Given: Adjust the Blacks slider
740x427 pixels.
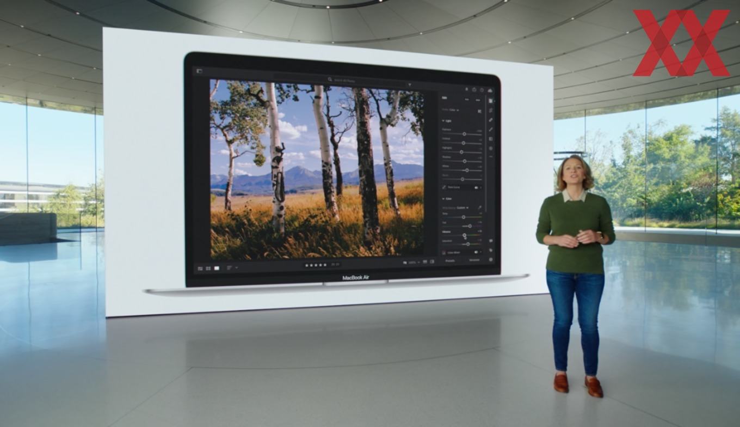Looking at the screenshot, I should [462, 179].
